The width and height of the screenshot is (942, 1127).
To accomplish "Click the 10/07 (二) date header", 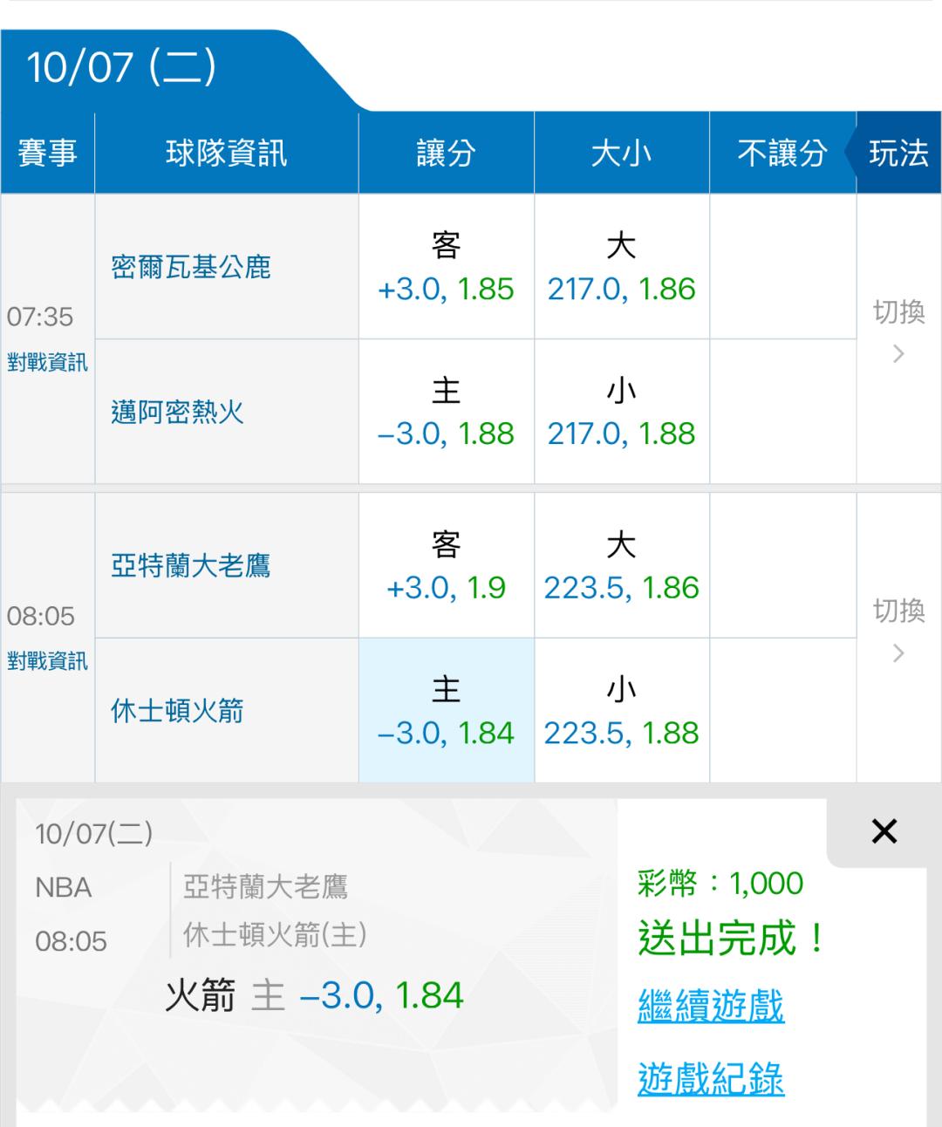I will [x=121, y=67].
